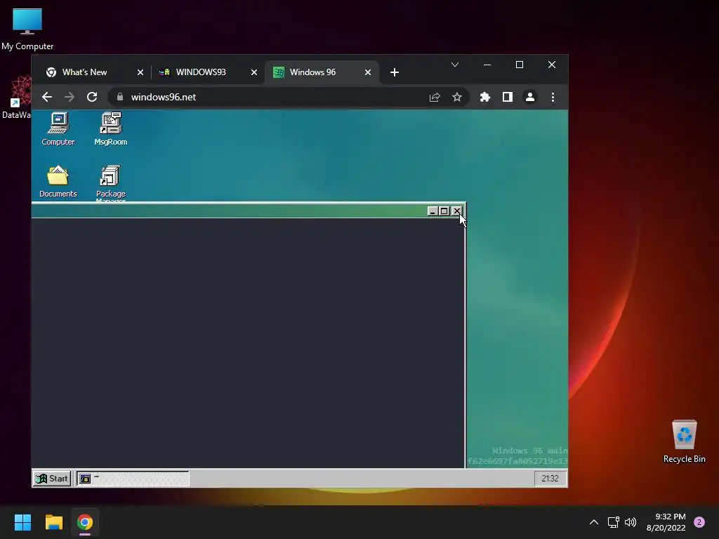Launch Package Manager desktop shortcut
719x539 pixels.
coord(110,182)
